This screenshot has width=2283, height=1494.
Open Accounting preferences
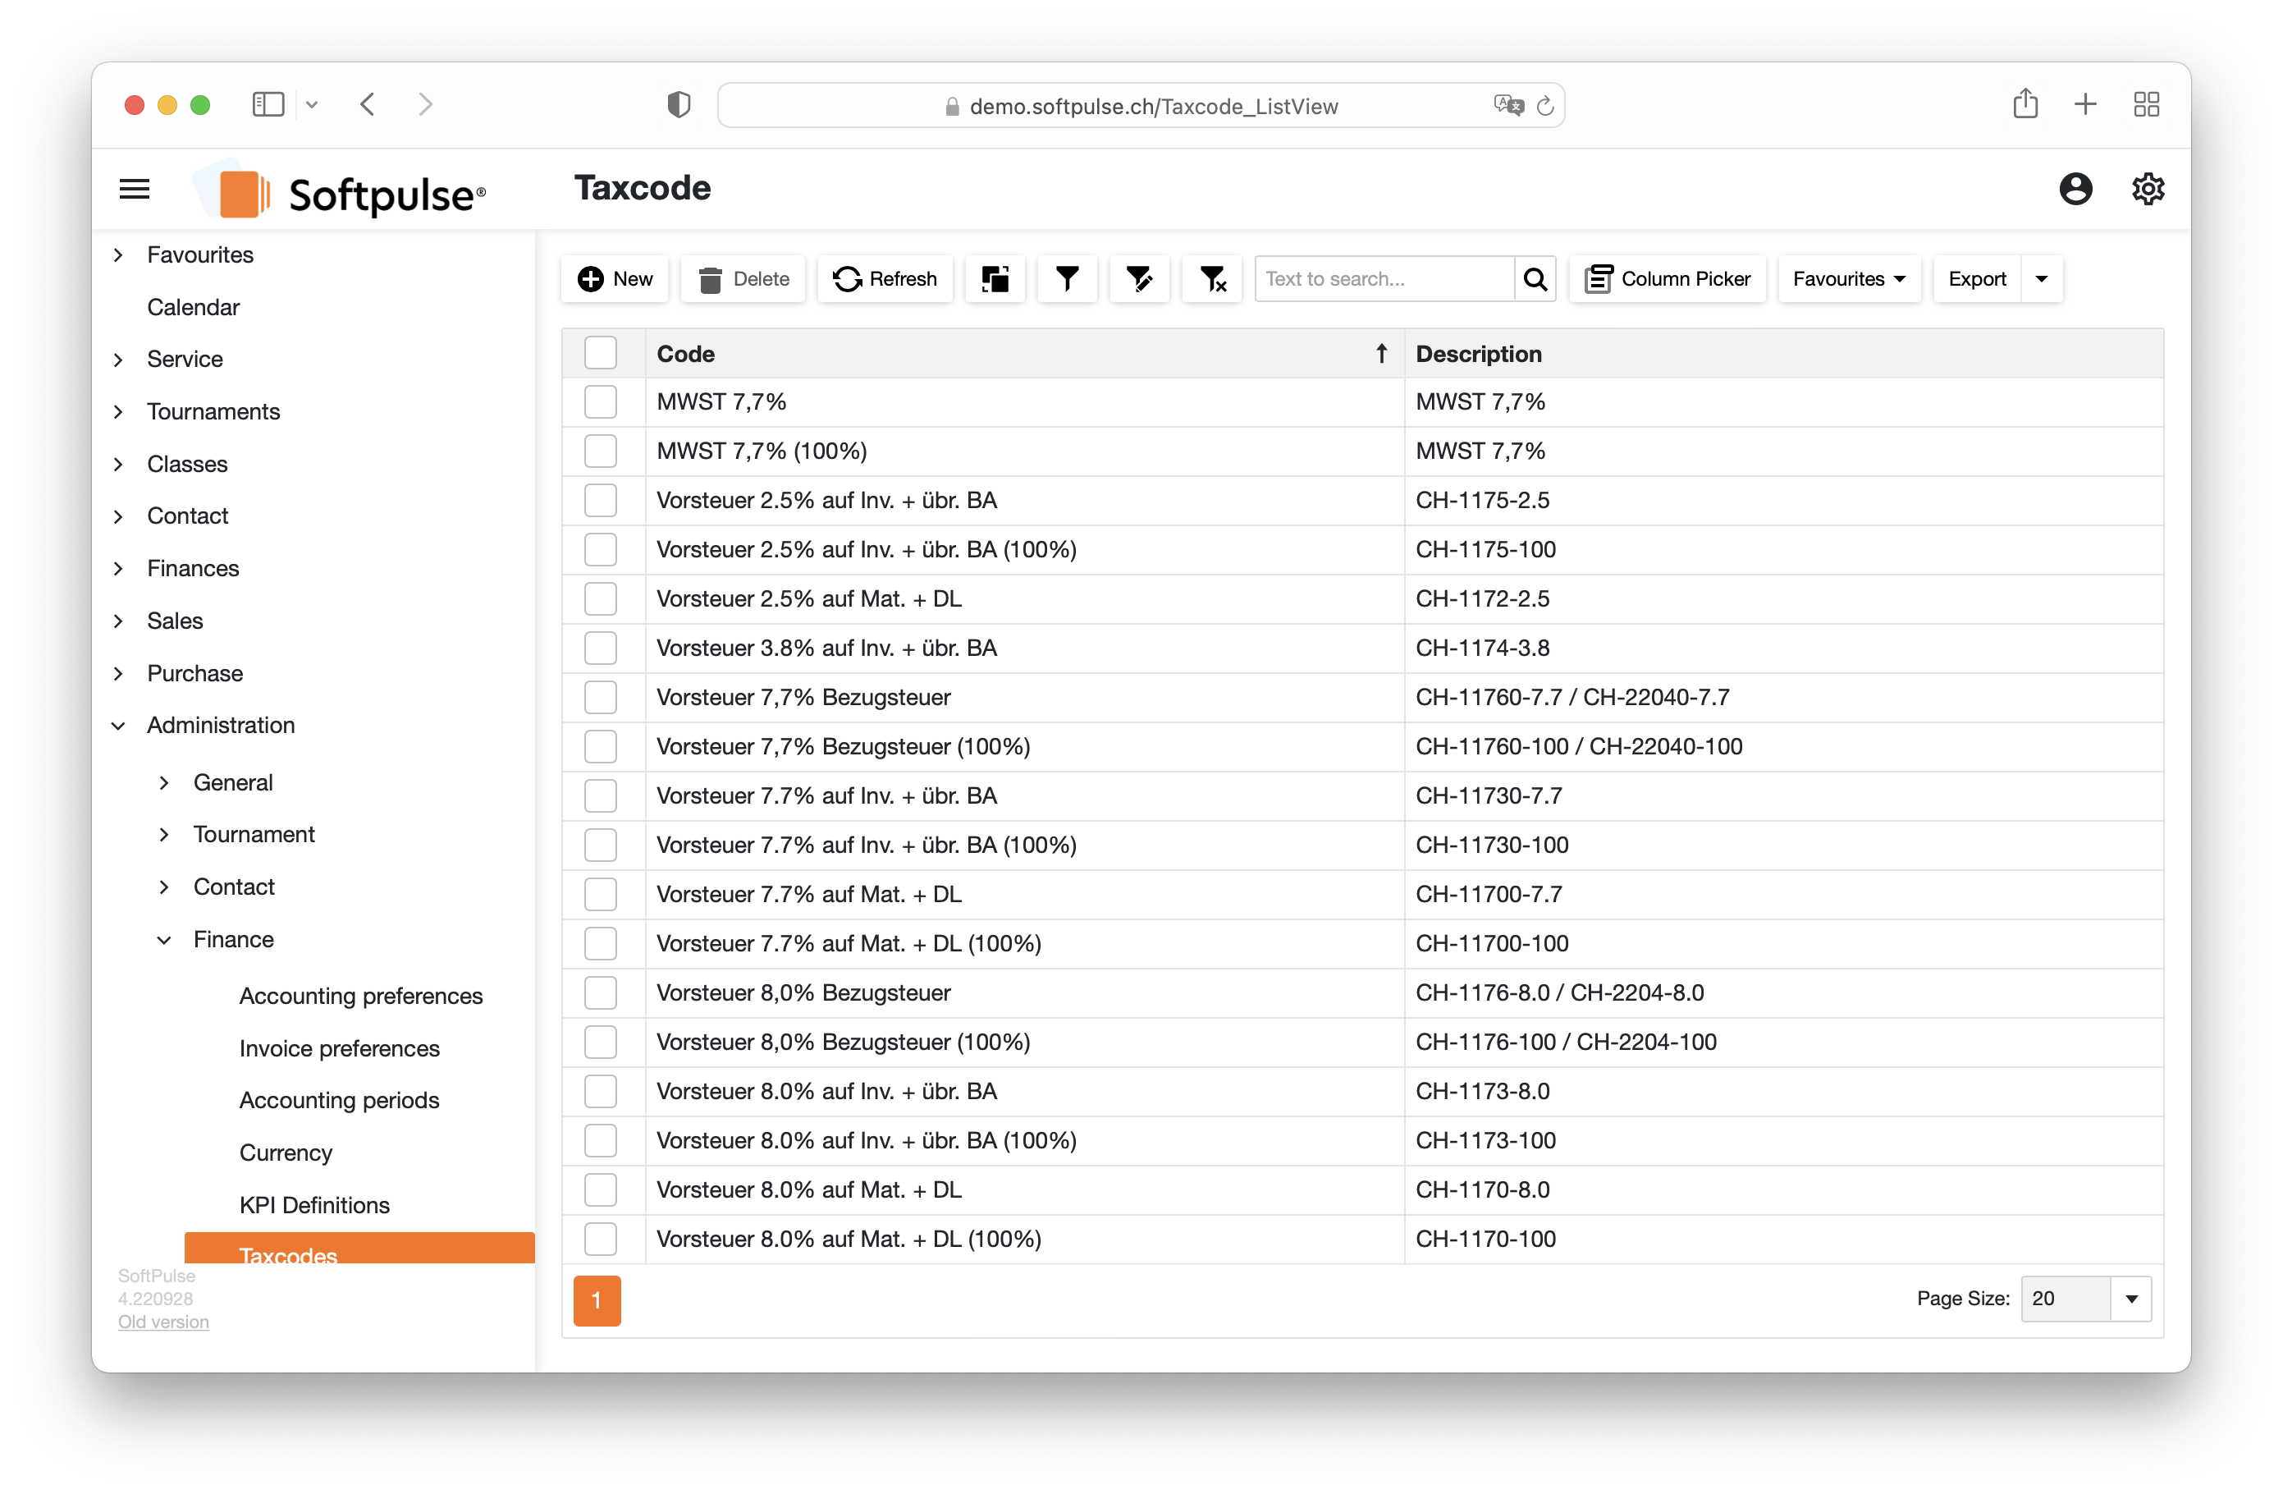pyautogui.click(x=361, y=996)
